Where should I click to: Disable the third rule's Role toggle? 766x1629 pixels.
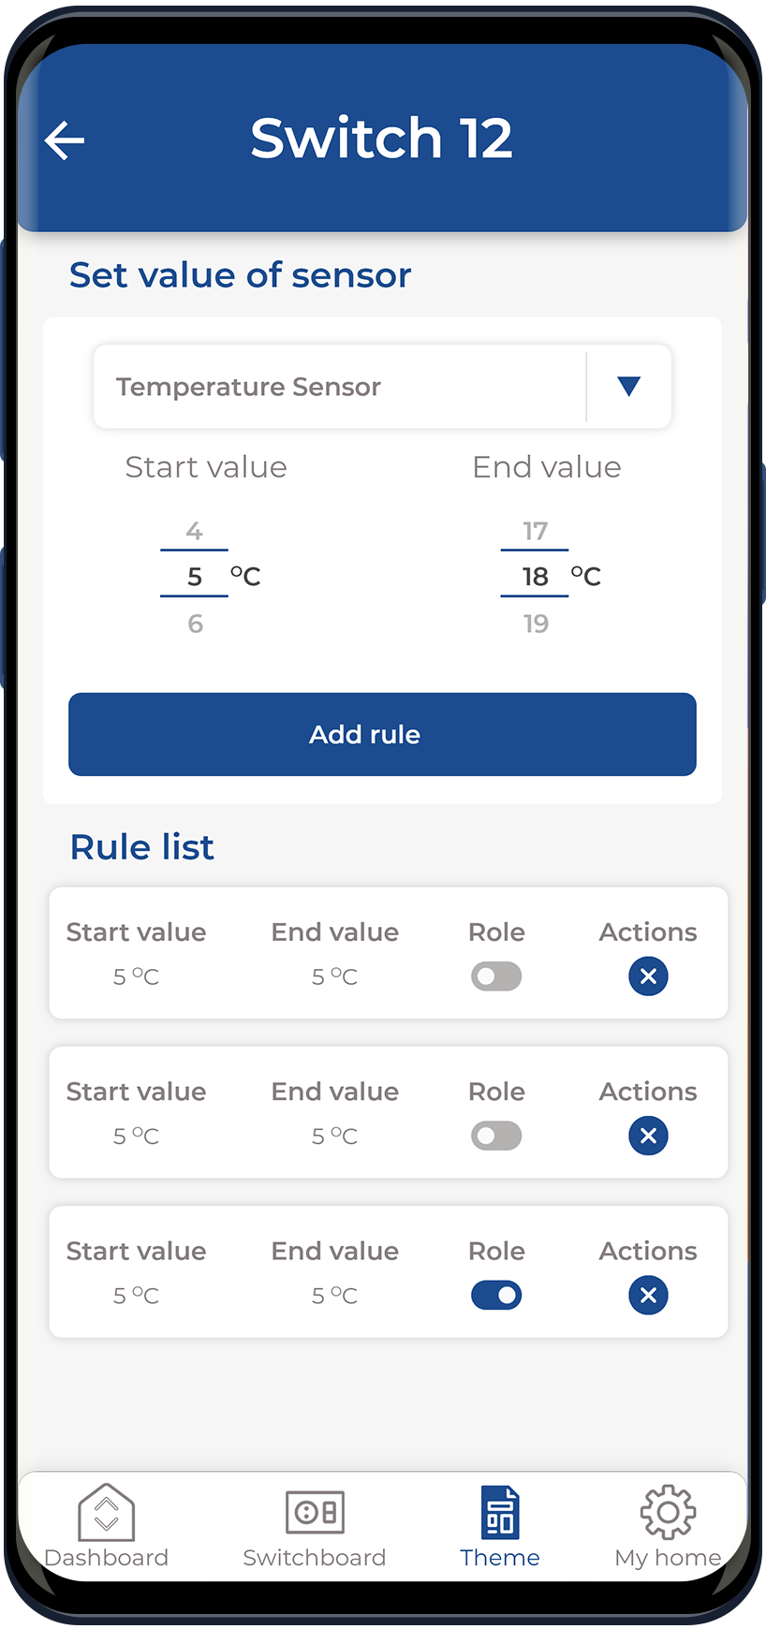point(496,1296)
